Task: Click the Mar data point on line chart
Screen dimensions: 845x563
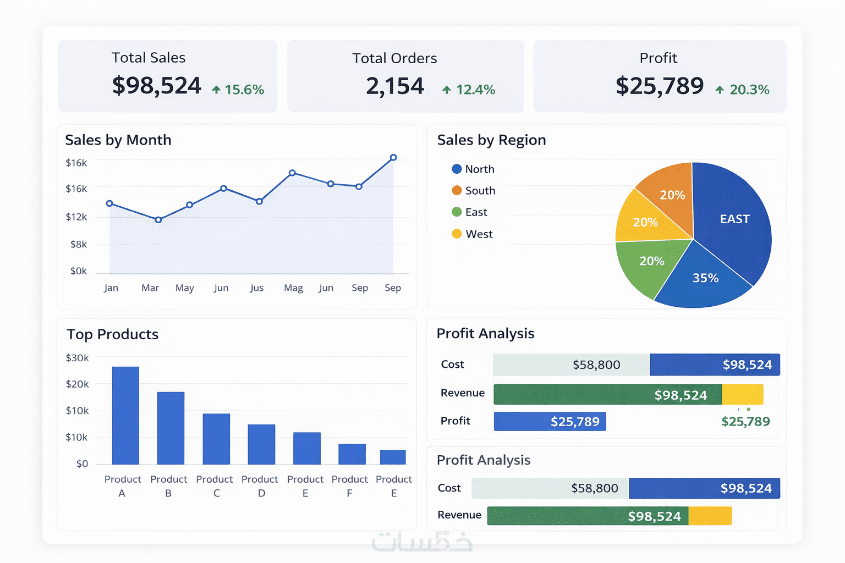Action: (158, 220)
